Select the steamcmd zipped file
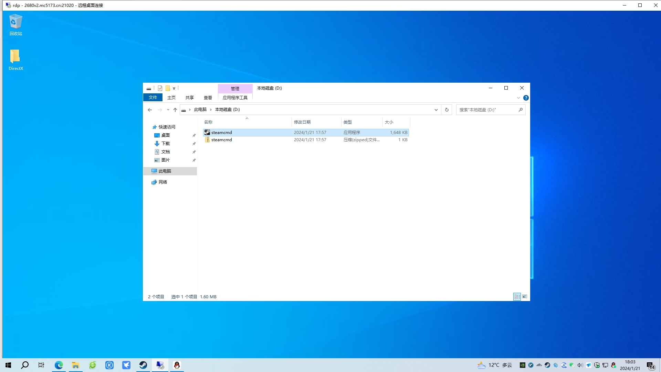661x372 pixels. point(222,140)
